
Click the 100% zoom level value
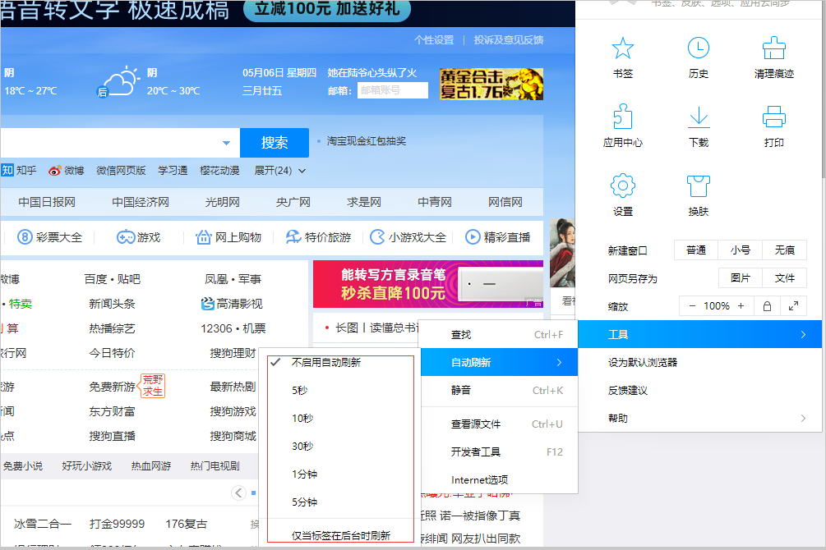coord(717,306)
